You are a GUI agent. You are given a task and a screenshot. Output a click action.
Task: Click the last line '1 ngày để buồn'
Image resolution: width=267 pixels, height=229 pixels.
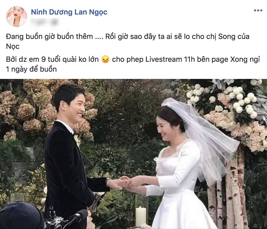pyautogui.click(x=31, y=69)
